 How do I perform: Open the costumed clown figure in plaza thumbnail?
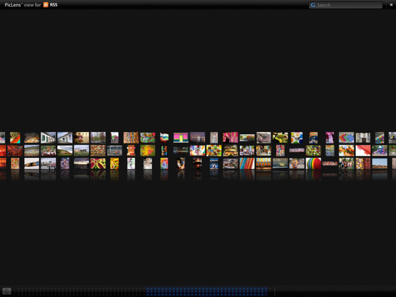[x=297, y=163]
